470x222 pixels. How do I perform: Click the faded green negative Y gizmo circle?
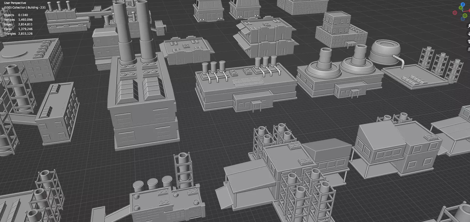point(465,16)
